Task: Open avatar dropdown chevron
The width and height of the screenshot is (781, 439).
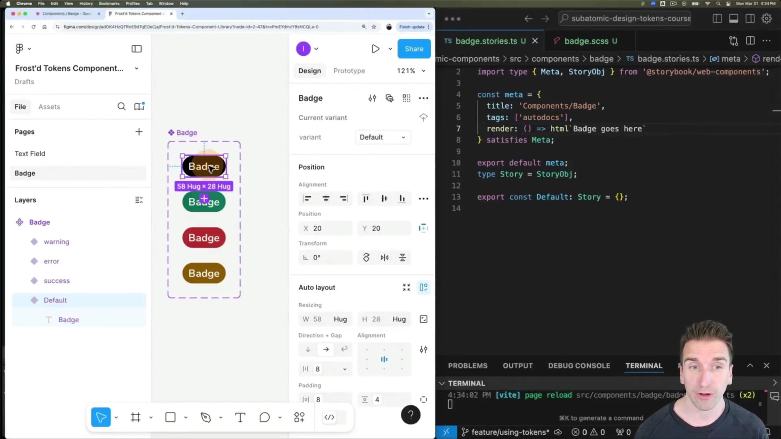Action: pos(316,49)
